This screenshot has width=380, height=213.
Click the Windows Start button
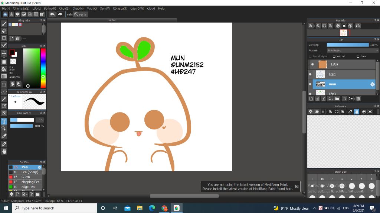(6, 208)
